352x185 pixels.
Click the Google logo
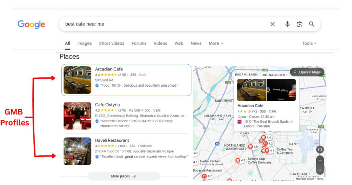(31, 24)
